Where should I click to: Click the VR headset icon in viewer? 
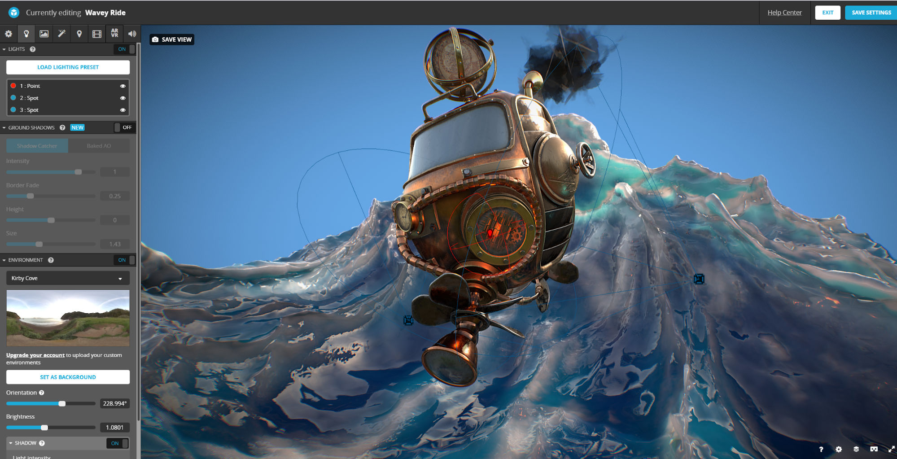click(x=874, y=449)
